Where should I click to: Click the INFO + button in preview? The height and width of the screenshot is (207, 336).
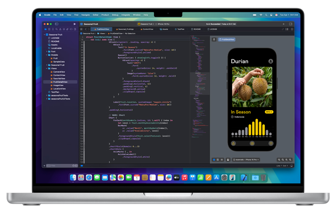point(269,112)
